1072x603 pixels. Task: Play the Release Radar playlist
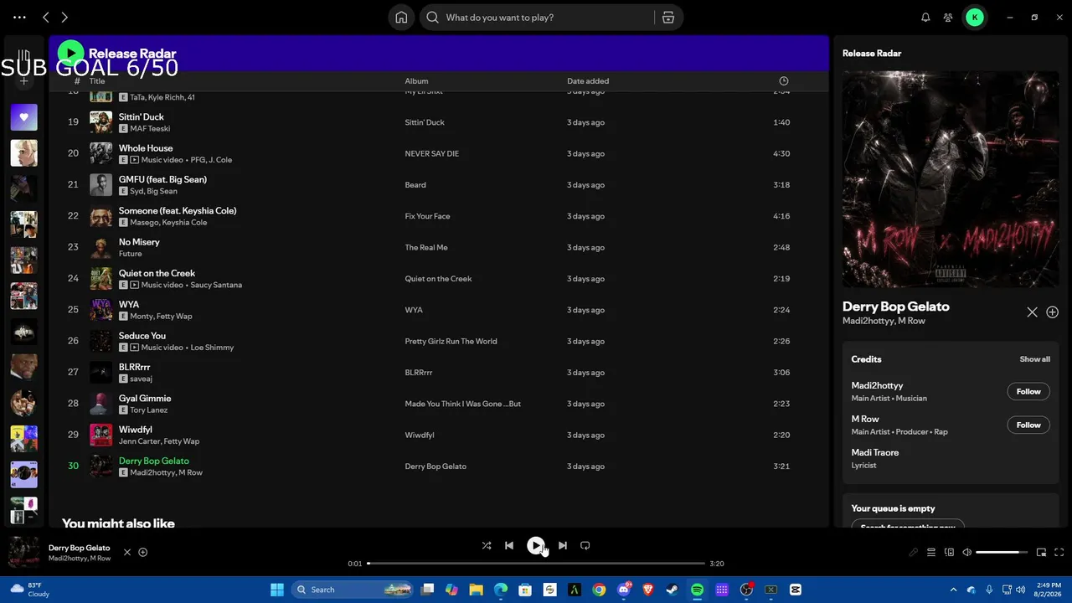point(70,54)
